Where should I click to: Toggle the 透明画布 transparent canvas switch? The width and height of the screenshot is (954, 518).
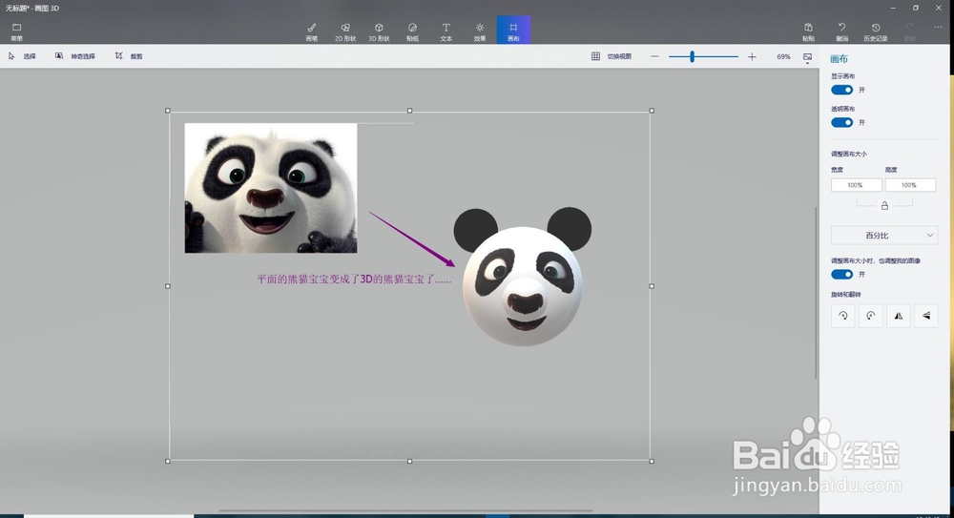pyautogui.click(x=842, y=122)
